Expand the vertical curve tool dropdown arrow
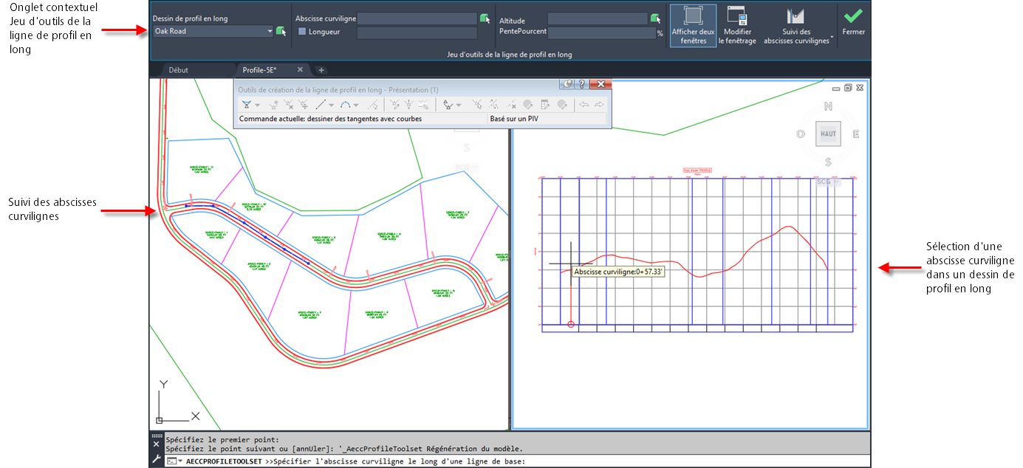The width and height of the screenshot is (1023, 468). [x=356, y=106]
